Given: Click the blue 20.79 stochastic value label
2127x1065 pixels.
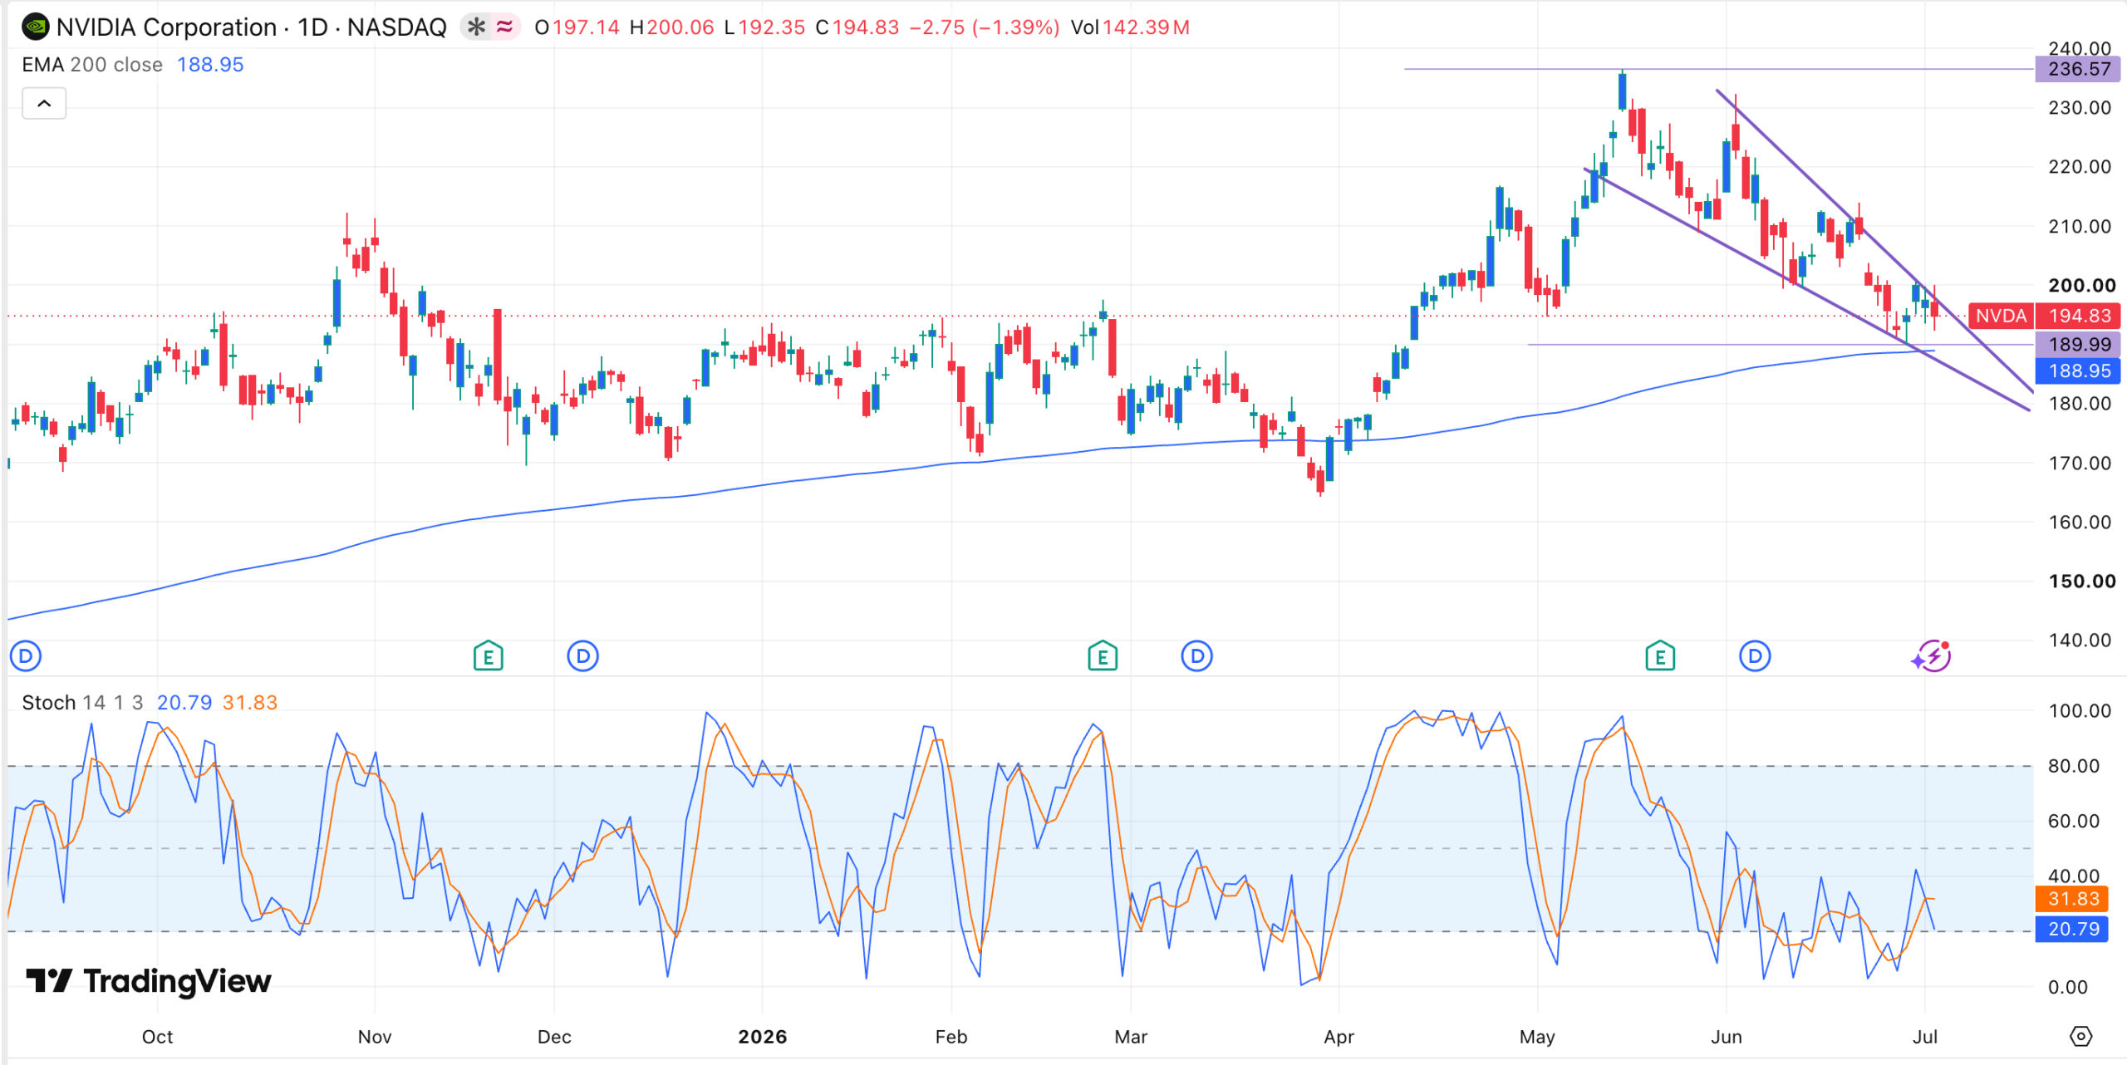Looking at the screenshot, I should (2073, 929).
